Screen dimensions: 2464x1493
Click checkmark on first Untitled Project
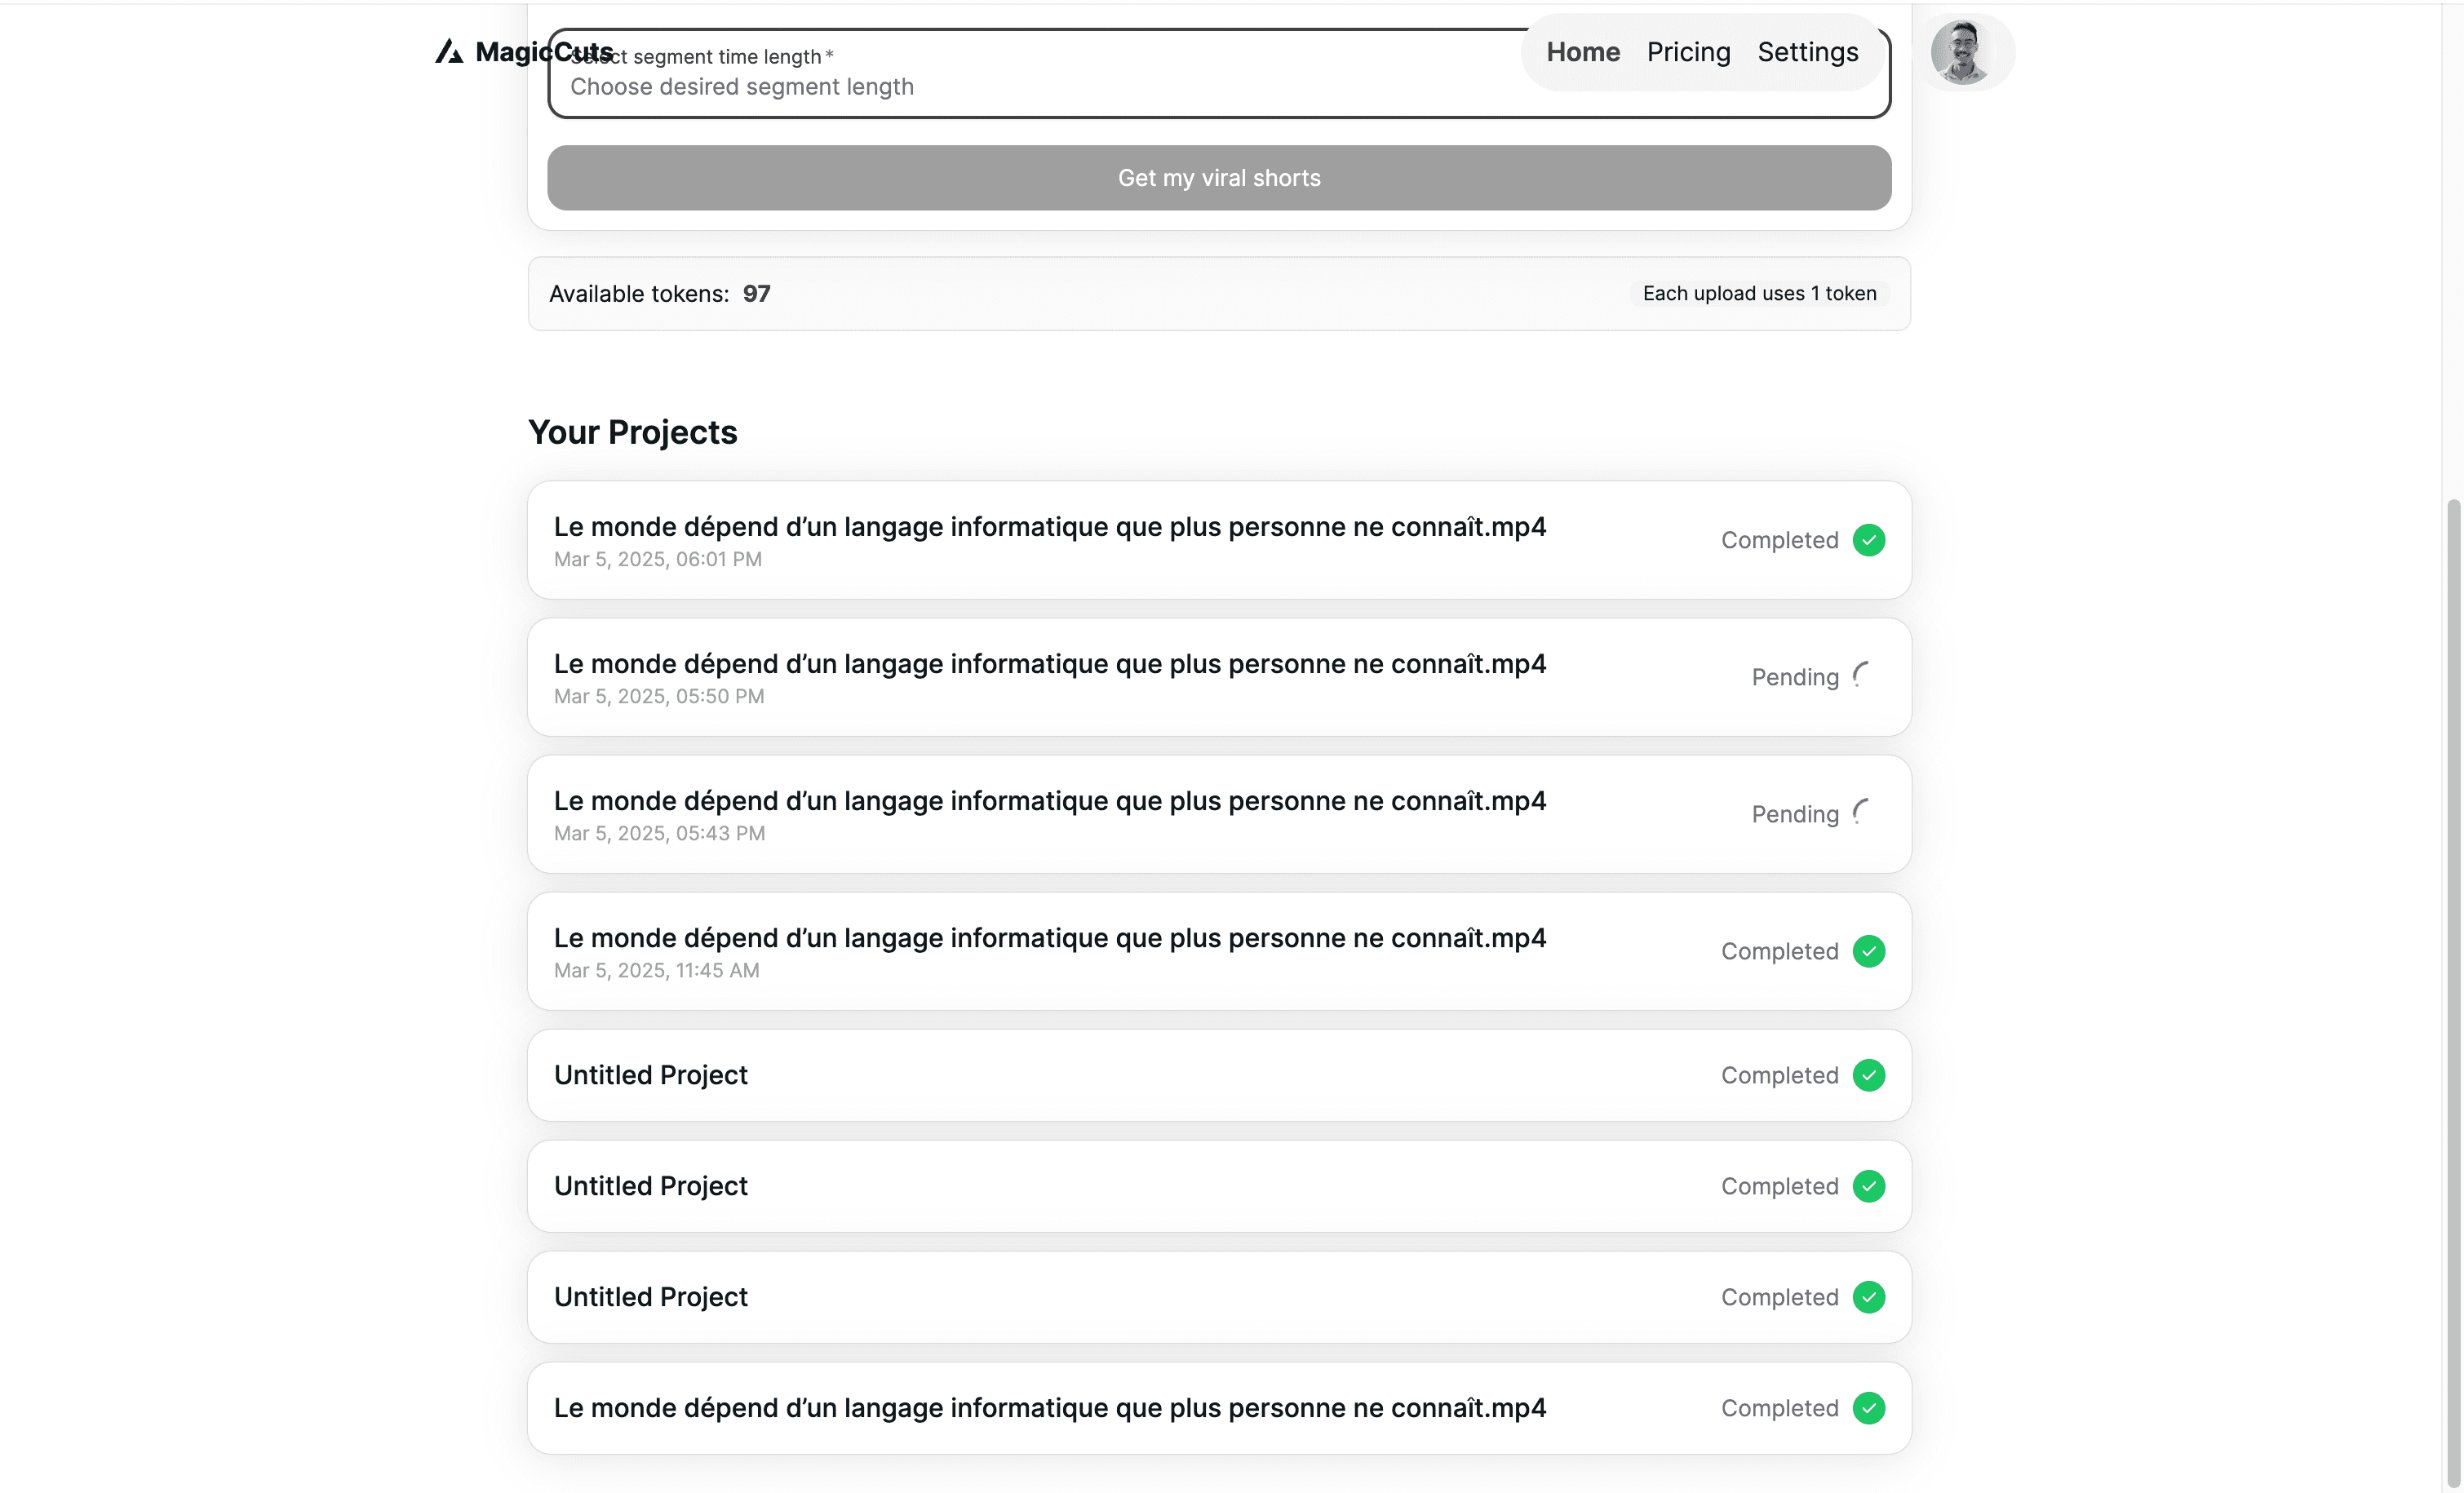click(x=1868, y=1075)
